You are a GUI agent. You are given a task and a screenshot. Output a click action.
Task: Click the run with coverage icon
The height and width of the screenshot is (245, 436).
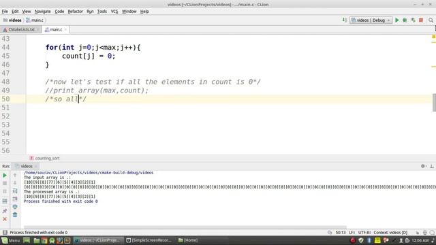[414, 20]
